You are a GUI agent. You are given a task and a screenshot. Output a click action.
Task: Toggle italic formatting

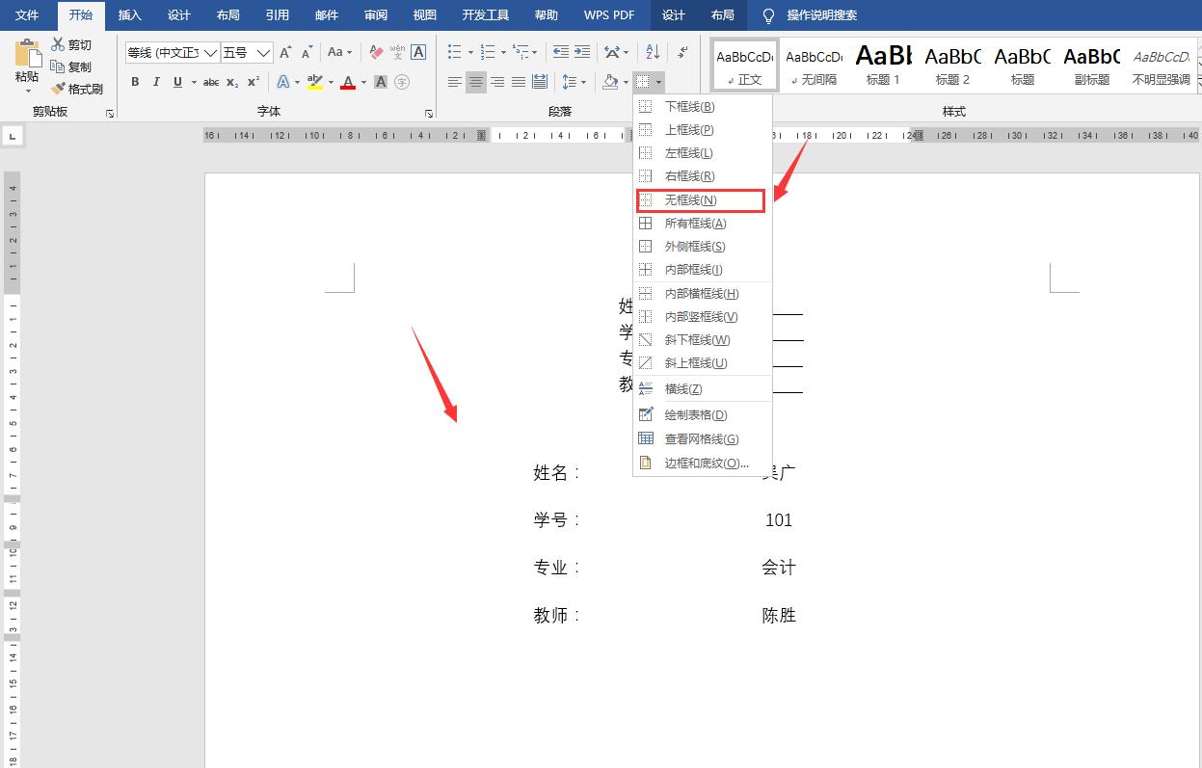[155, 82]
